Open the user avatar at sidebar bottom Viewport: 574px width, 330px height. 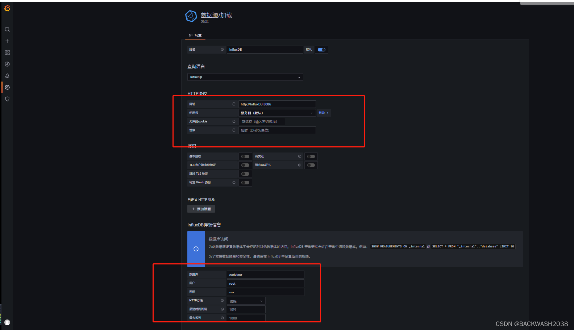(7, 322)
